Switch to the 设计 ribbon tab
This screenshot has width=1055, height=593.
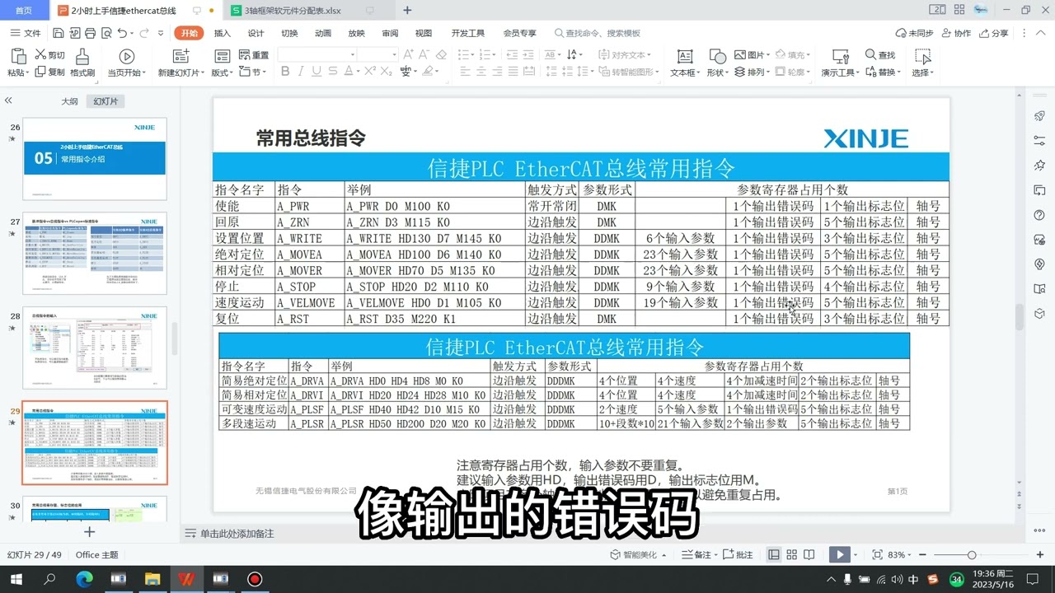coord(256,33)
